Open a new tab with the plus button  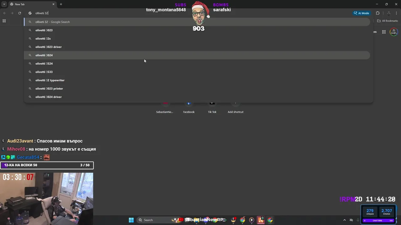(x=61, y=4)
